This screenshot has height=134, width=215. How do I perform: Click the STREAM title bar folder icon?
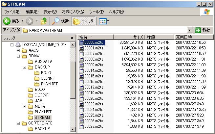tap(4, 4)
